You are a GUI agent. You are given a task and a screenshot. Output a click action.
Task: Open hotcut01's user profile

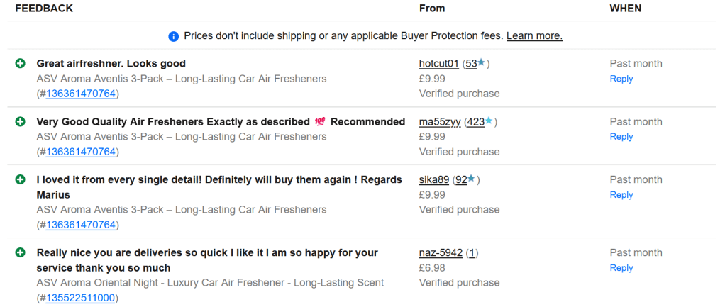(438, 64)
